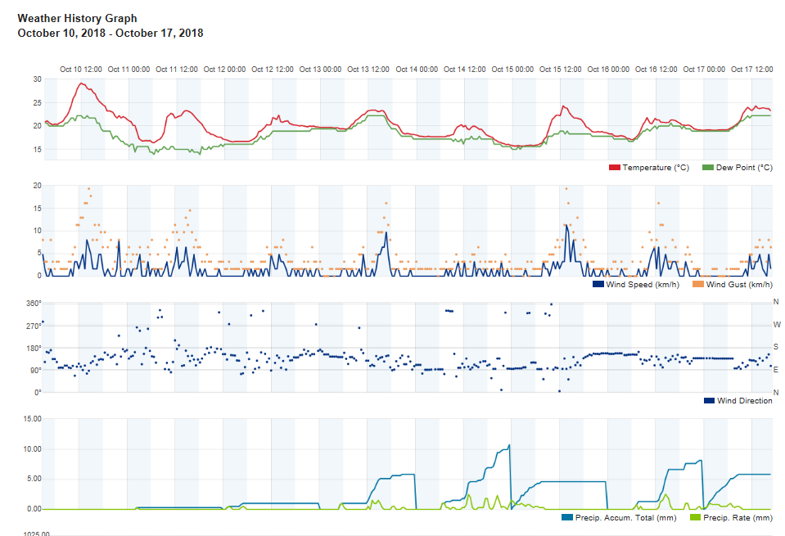
Task: Click the lime green Precip. Rate swatch
Action: coord(697,518)
